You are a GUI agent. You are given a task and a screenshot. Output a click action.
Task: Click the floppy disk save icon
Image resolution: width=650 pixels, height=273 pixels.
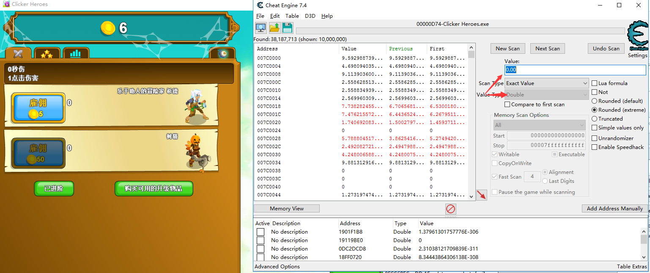pyautogui.click(x=288, y=28)
